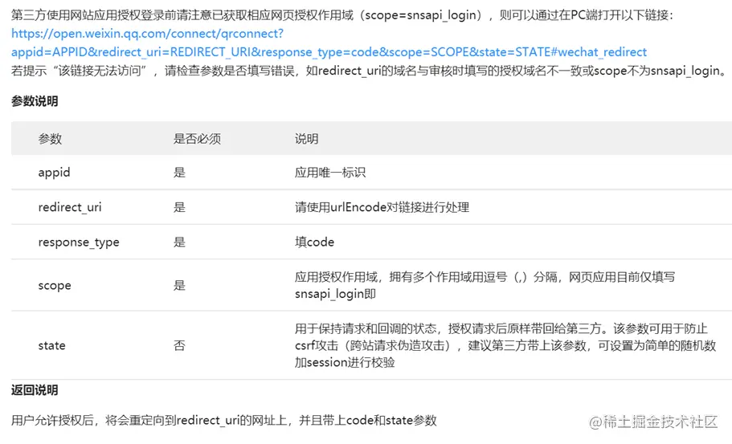The image size is (732, 444).
Task: Click the scope description mentioning snsapi_login即
Action: coord(485,286)
